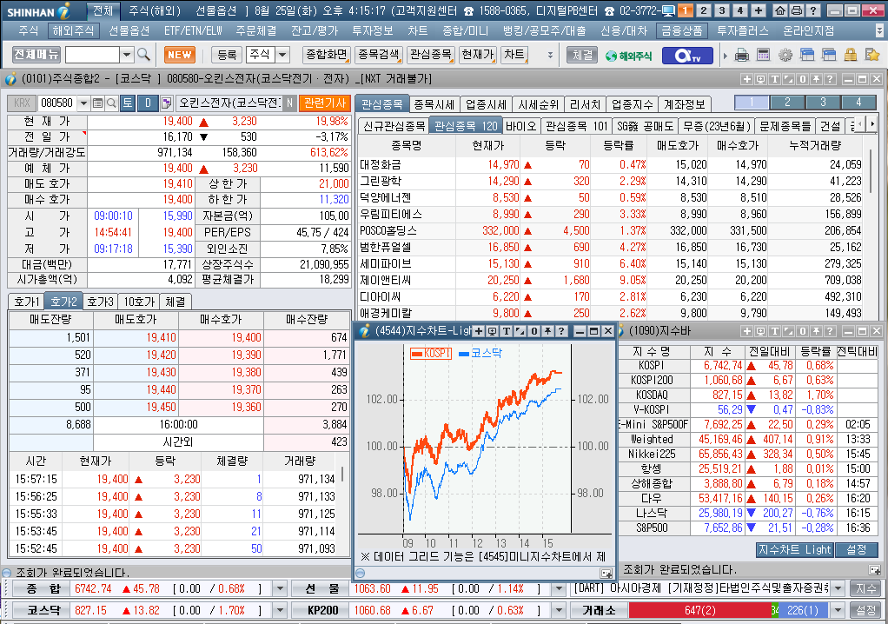
Task: Click the NEW button in toolbar
Action: coord(180,55)
